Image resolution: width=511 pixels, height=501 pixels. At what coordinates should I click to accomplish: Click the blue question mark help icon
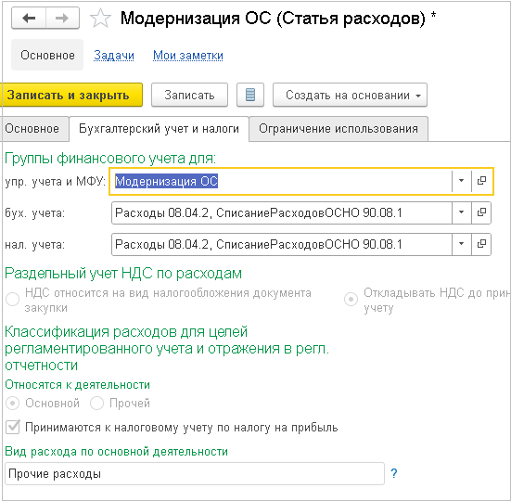[x=393, y=473]
